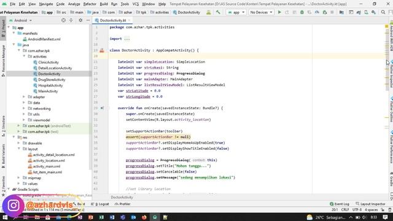This screenshot has height=221, width=393.
Task: Select activity_location.xml layout file
Action: [49, 161]
